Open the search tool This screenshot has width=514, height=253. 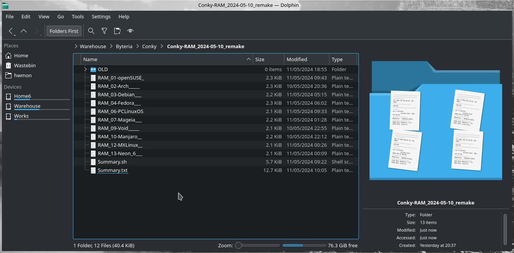(91, 31)
